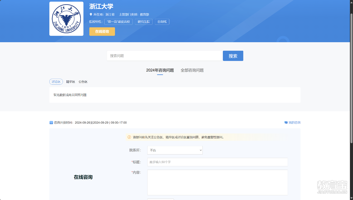Image resolution: width=353 pixels, height=200 pixels.
Task: Select the 精华区 tab
Action: pyautogui.click(x=71, y=82)
